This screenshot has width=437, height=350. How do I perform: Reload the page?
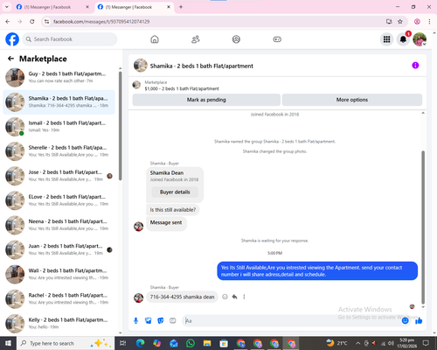coord(32,22)
